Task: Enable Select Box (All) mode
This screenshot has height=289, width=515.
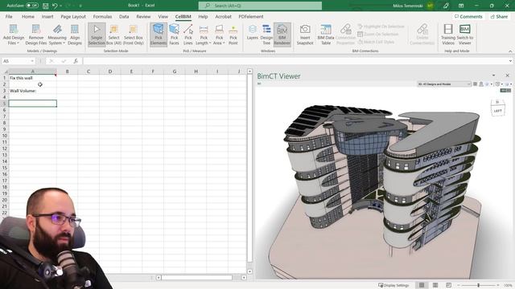Action: click(x=113, y=35)
